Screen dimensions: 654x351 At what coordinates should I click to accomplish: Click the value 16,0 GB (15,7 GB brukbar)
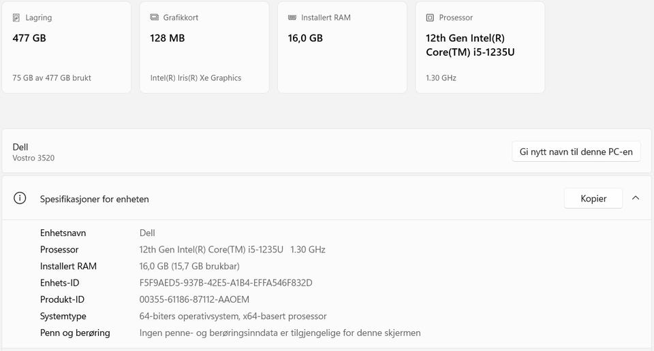[x=189, y=266]
